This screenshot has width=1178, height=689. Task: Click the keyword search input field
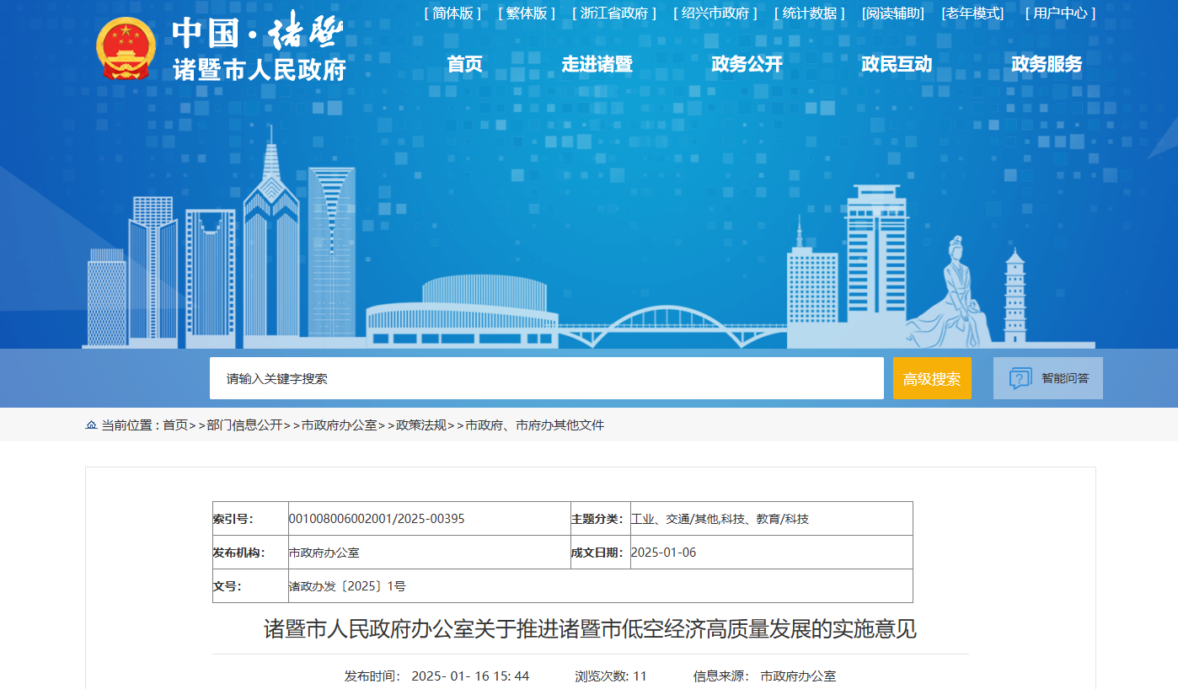tap(546, 378)
